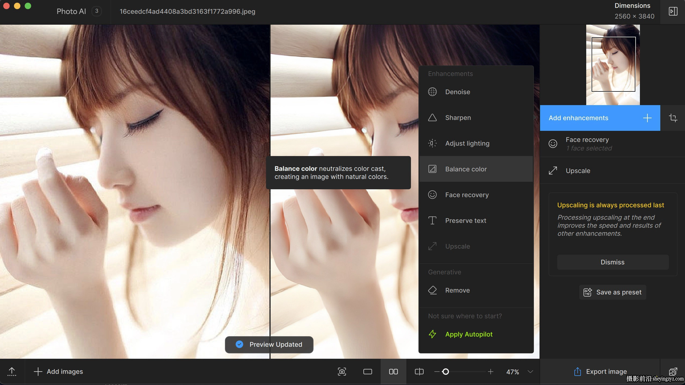Choose Sharpen from the Enhancements menu
The height and width of the screenshot is (385, 685).
click(x=476, y=117)
